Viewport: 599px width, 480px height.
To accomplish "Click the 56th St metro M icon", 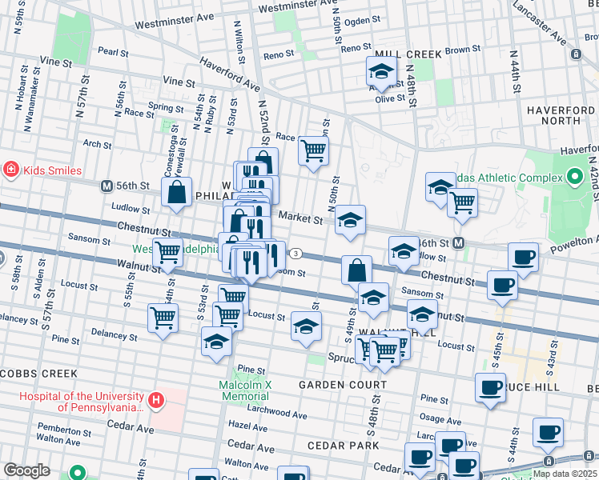I will click(x=107, y=186).
